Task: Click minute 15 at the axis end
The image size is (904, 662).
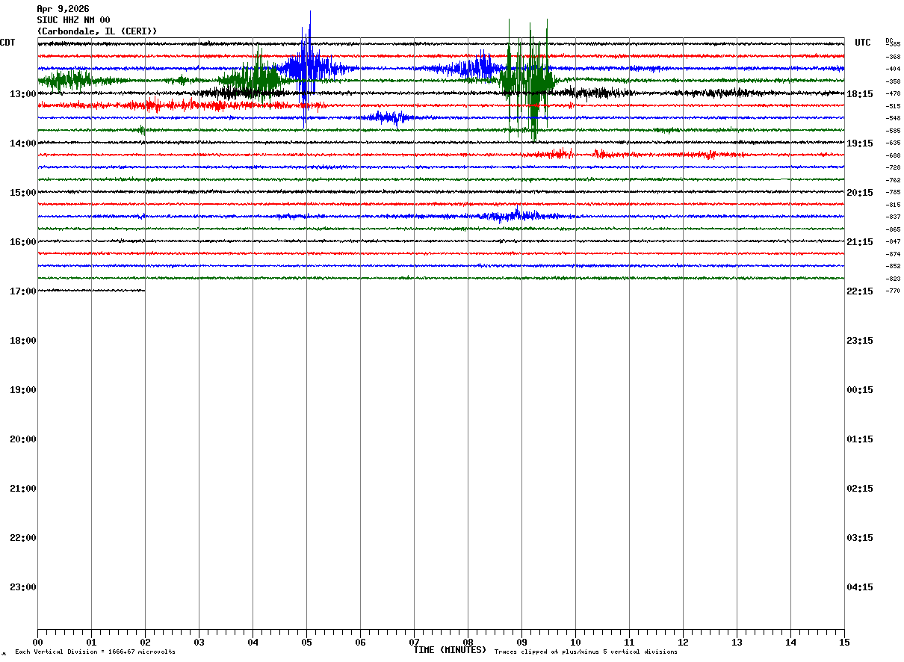Action: pos(844,643)
